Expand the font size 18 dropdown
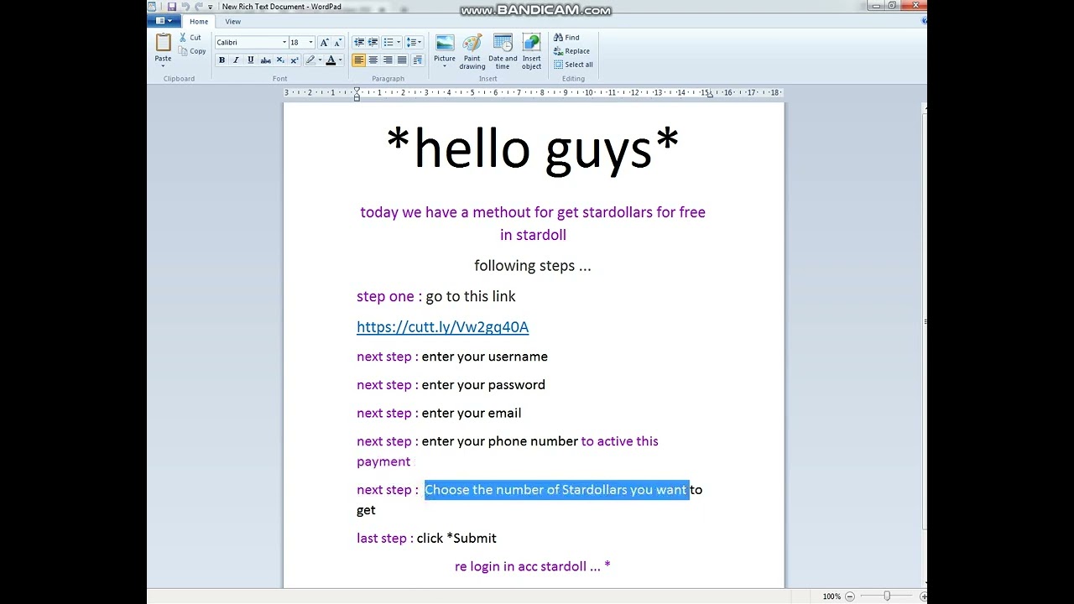The width and height of the screenshot is (1074, 604). [x=310, y=42]
